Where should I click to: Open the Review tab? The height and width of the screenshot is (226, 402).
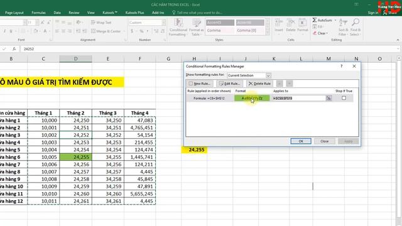click(74, 13)
